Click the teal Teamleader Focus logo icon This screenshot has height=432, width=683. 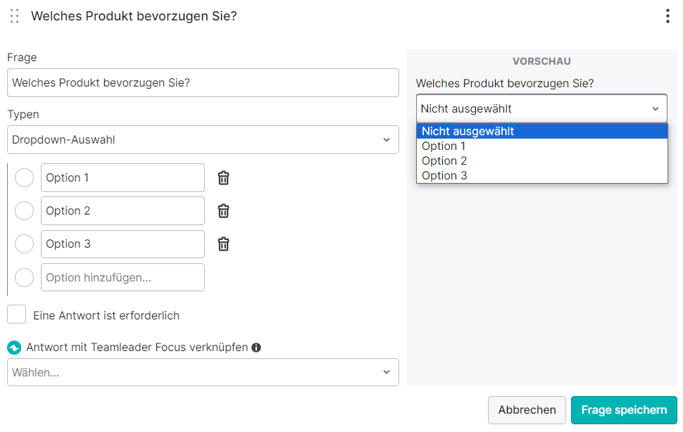14,348
